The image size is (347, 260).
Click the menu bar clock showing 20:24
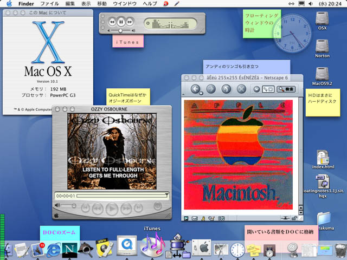(330, 4)
